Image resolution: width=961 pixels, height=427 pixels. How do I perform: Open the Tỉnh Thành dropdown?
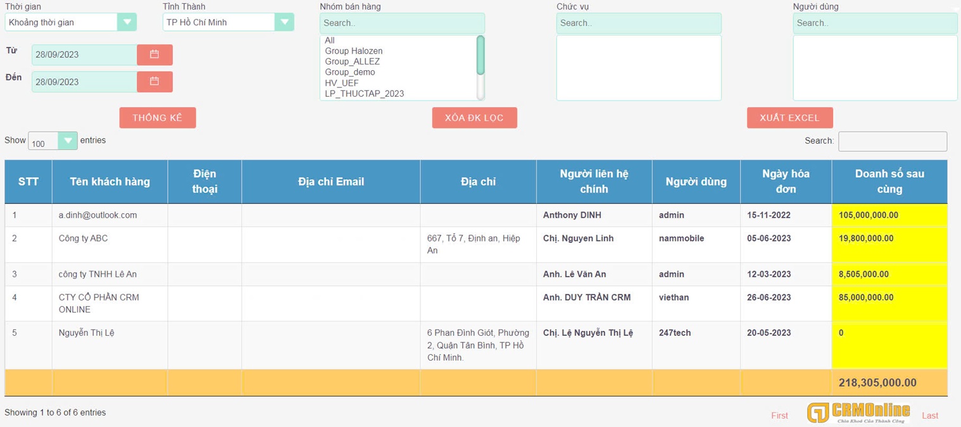284,22
